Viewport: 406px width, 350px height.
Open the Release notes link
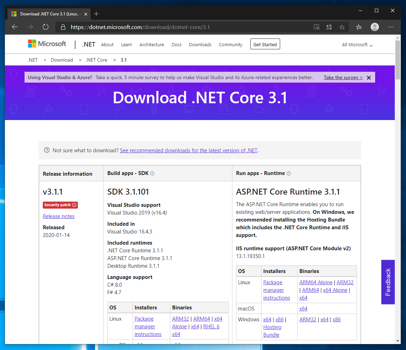[x=59, y=216]
